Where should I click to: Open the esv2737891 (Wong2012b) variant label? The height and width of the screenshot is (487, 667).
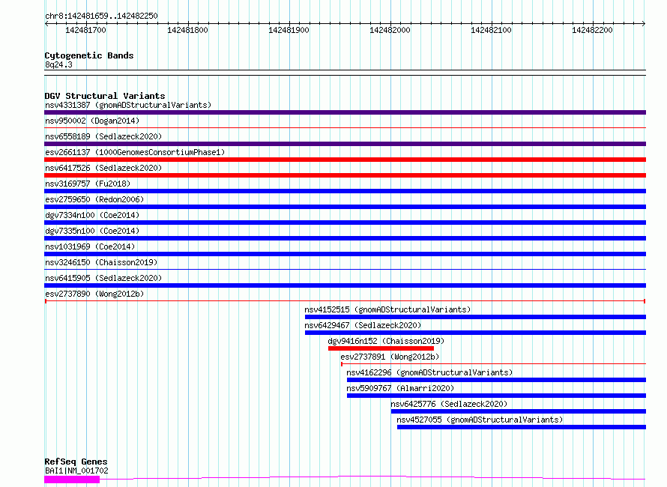point(390,357)
